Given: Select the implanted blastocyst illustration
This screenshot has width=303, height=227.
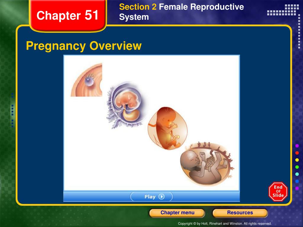Looking at the screenshot, I should tap(86, 80).
